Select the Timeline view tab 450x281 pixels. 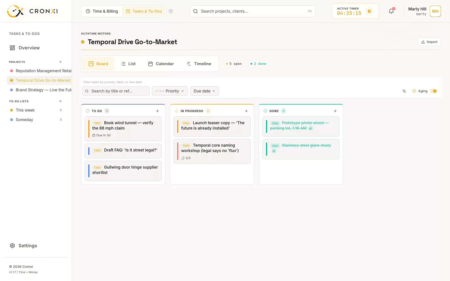coord(199,64)
